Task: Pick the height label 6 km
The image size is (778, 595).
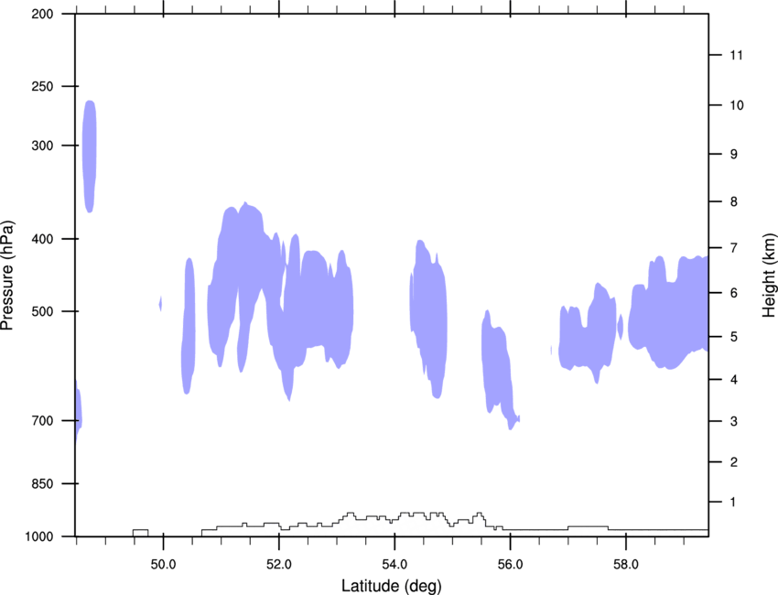Action: coord(734,293)
